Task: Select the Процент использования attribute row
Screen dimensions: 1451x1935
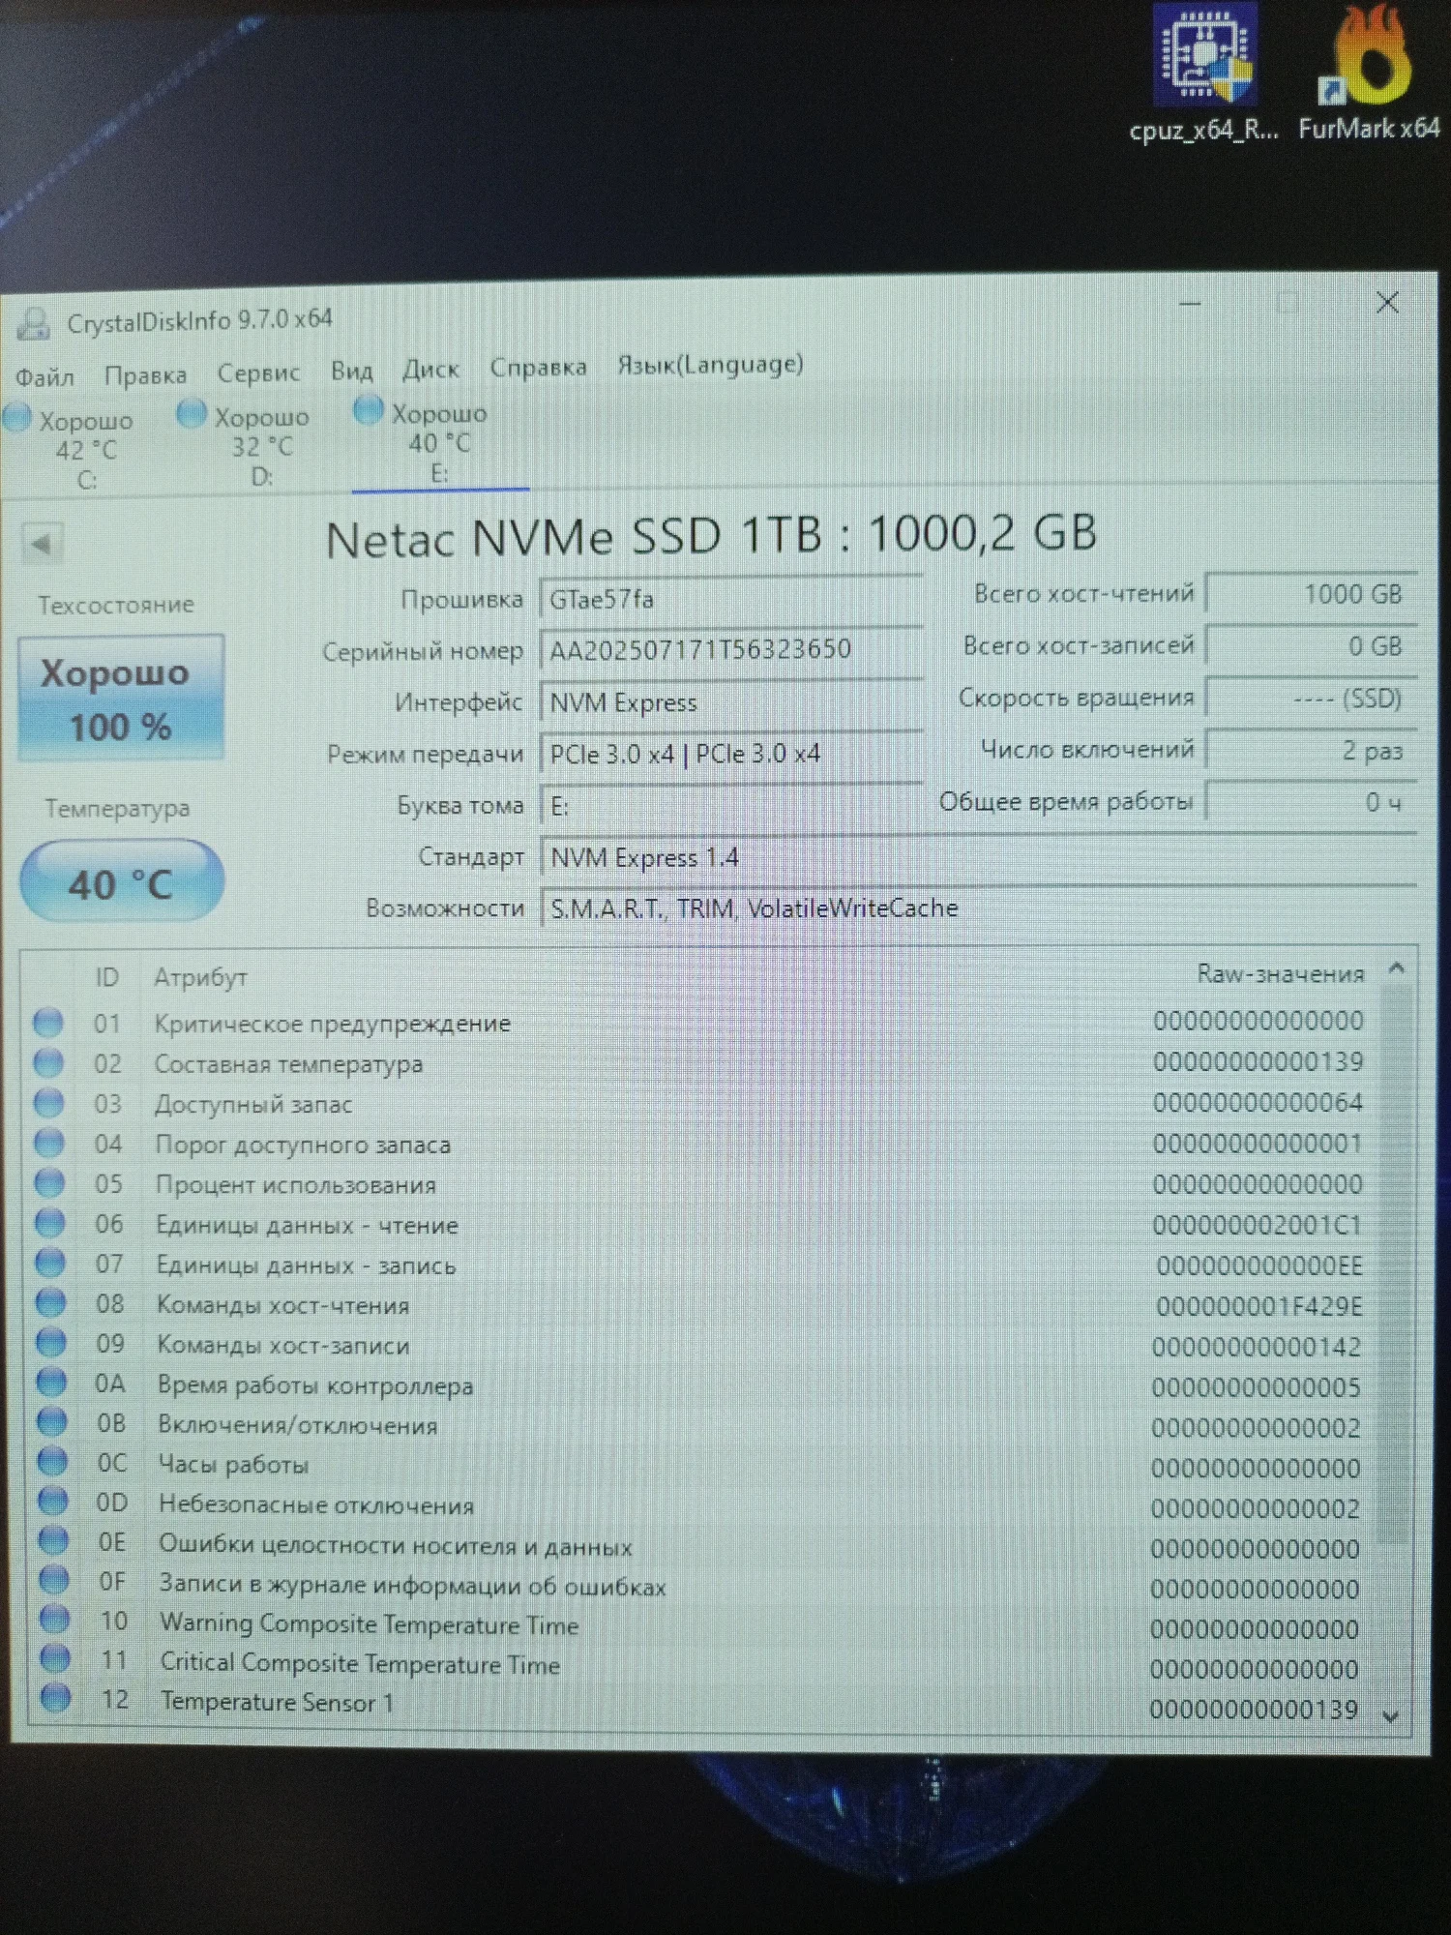Action: coord(698,1183)
